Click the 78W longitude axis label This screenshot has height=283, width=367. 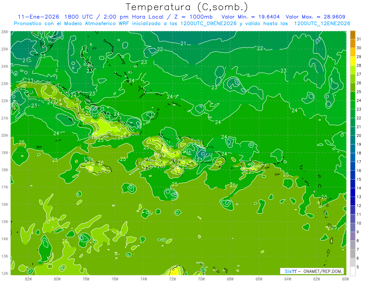pos(86,278)
